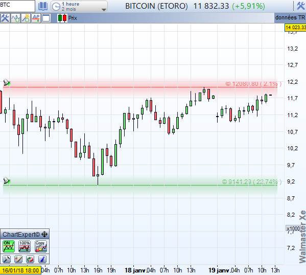Click the yellow 14 023.33 price tag
This screenshot has height=275, width=306.
pyautogui.click(x=295, y=27)
